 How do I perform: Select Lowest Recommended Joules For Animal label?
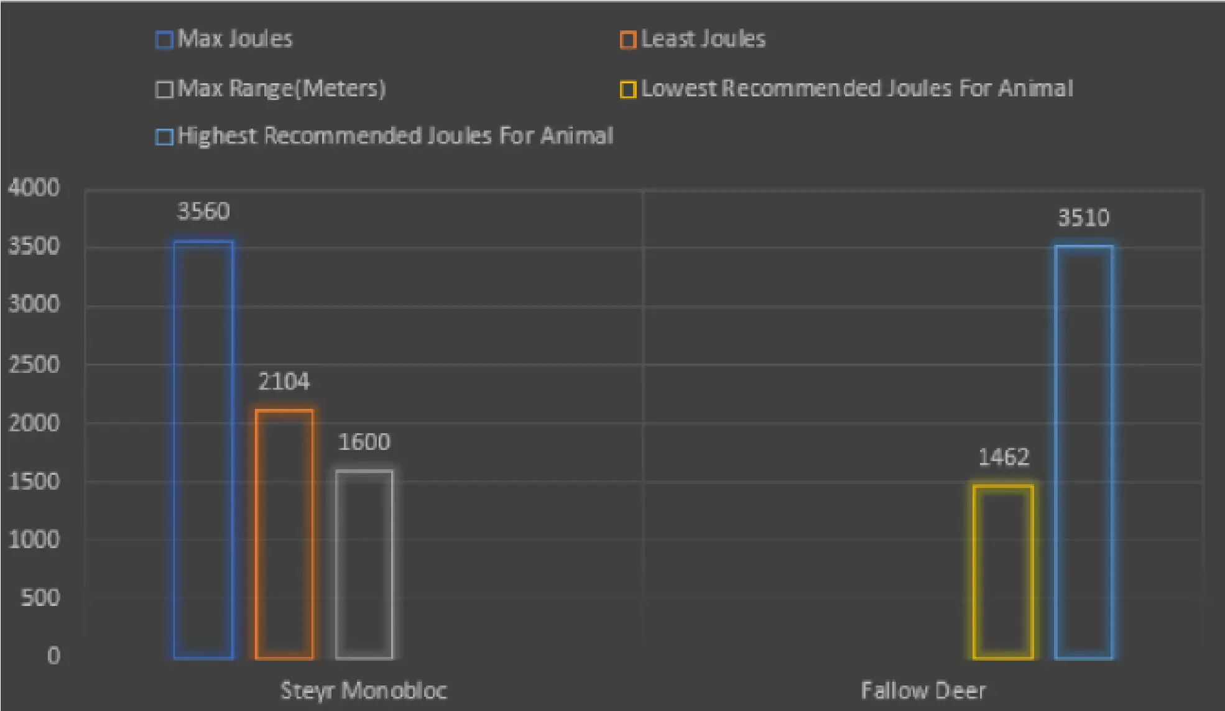click(x=857, y=89)
